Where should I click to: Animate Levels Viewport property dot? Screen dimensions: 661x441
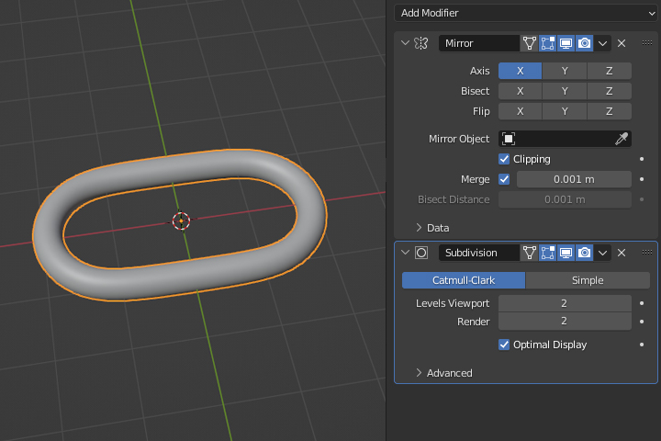[642, 303]
